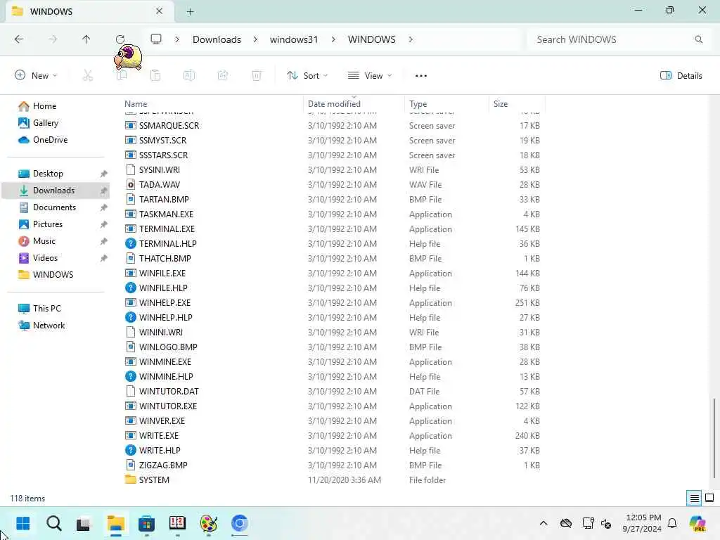Open OneDrive in the navigation pane
The width and height of the screenshot is (720, 540).
(50, 140)
